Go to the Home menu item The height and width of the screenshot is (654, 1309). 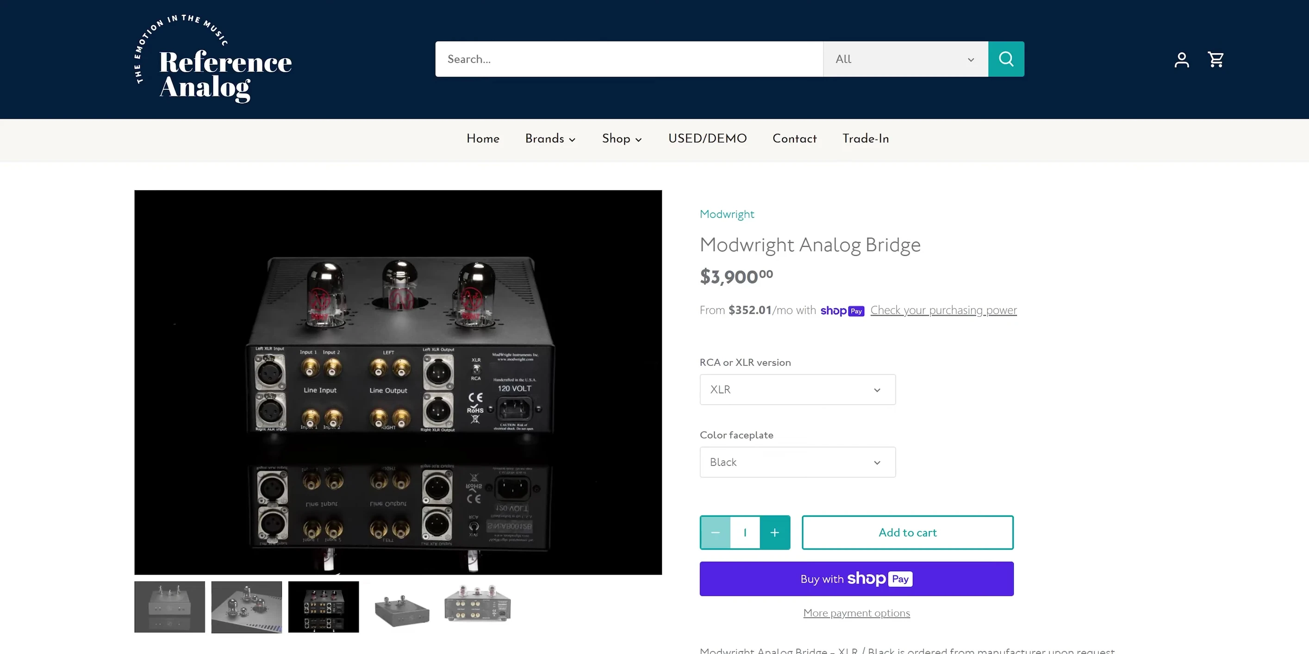(x=483, y=139)
